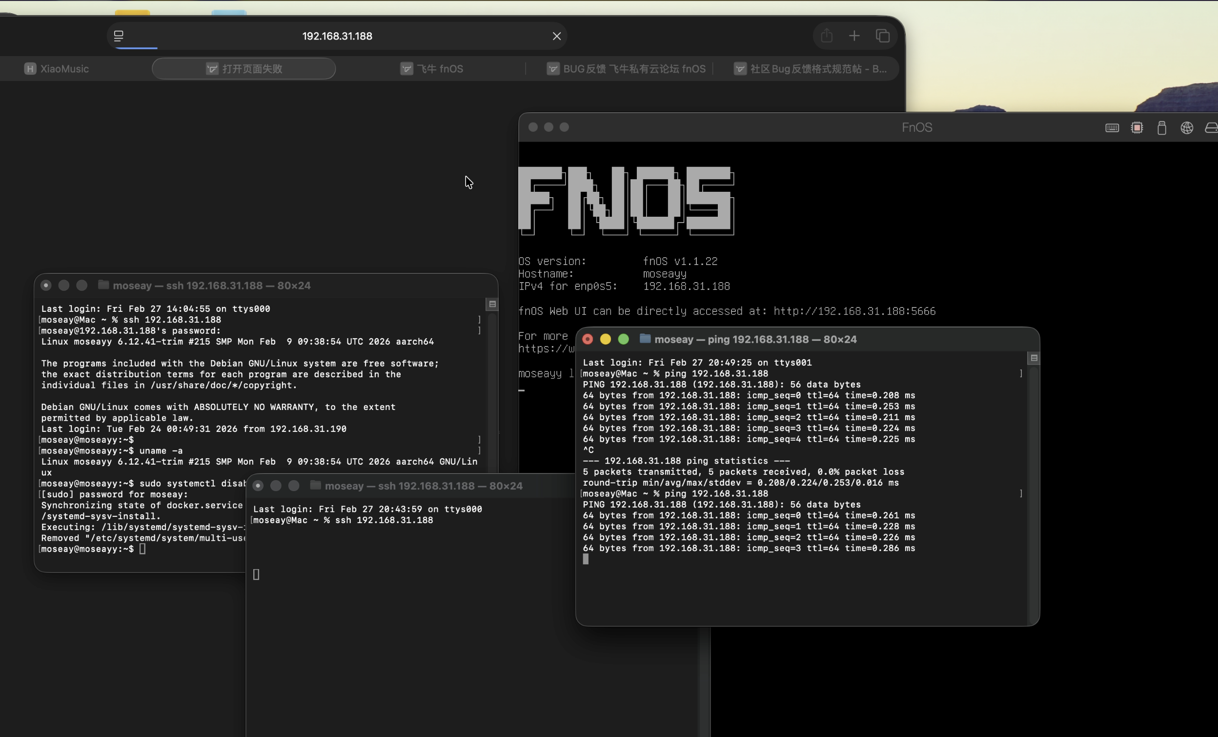1218x737 pixels.
Task: Click the 192.168.31.188 address field
Action: point(337,36)
